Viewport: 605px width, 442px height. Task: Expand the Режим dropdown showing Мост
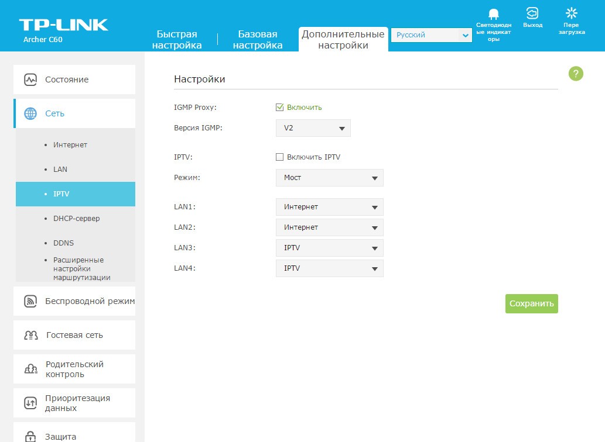click(x=329, y=178)
